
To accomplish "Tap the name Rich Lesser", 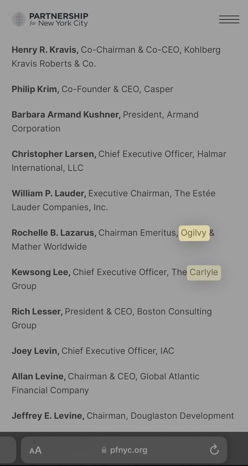I will [x=37, y=311].
